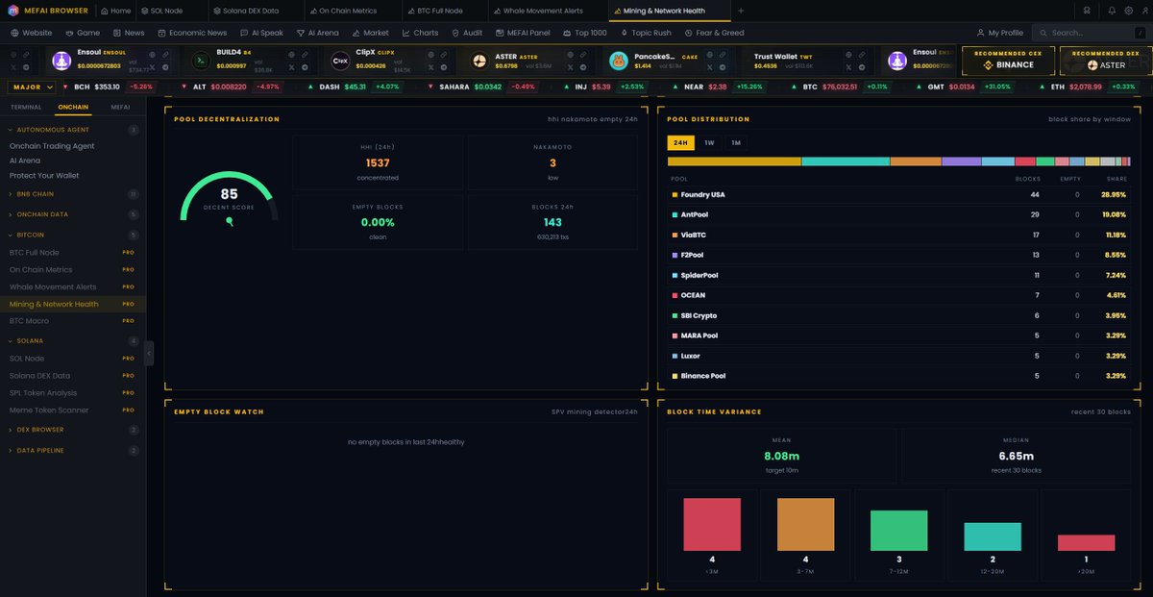Click the BTC price ticker entry
The width and height of the screenshot is (1153, 597).
coord(843,87)
